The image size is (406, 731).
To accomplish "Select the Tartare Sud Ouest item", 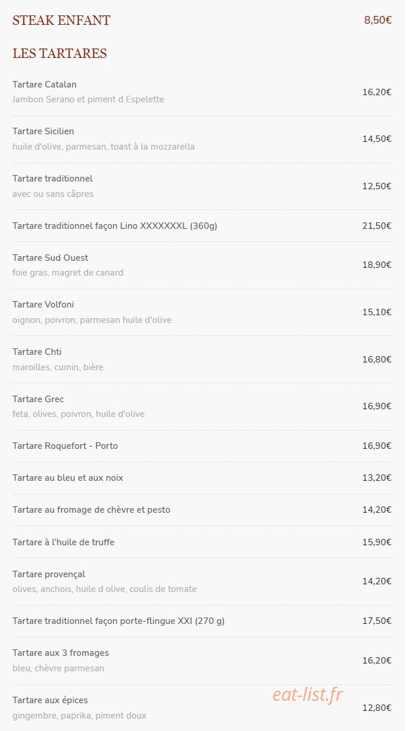I will [202, 265].
